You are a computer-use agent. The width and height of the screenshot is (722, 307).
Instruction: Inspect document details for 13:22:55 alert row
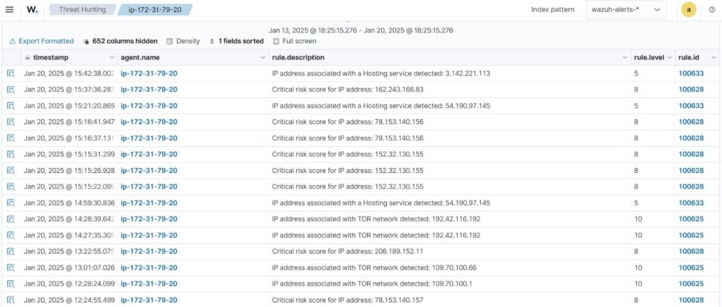tap(11, 251)
